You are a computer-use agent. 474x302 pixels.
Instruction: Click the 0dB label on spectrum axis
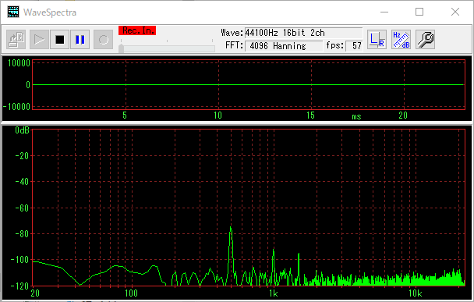(22, 130)
